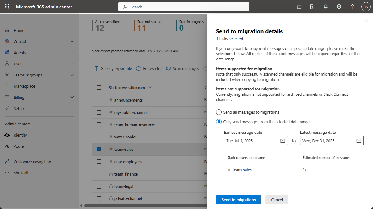This screenshot has height=209, width=373.
Task: Open the team-legal conversation
Action: click(124, 186)
